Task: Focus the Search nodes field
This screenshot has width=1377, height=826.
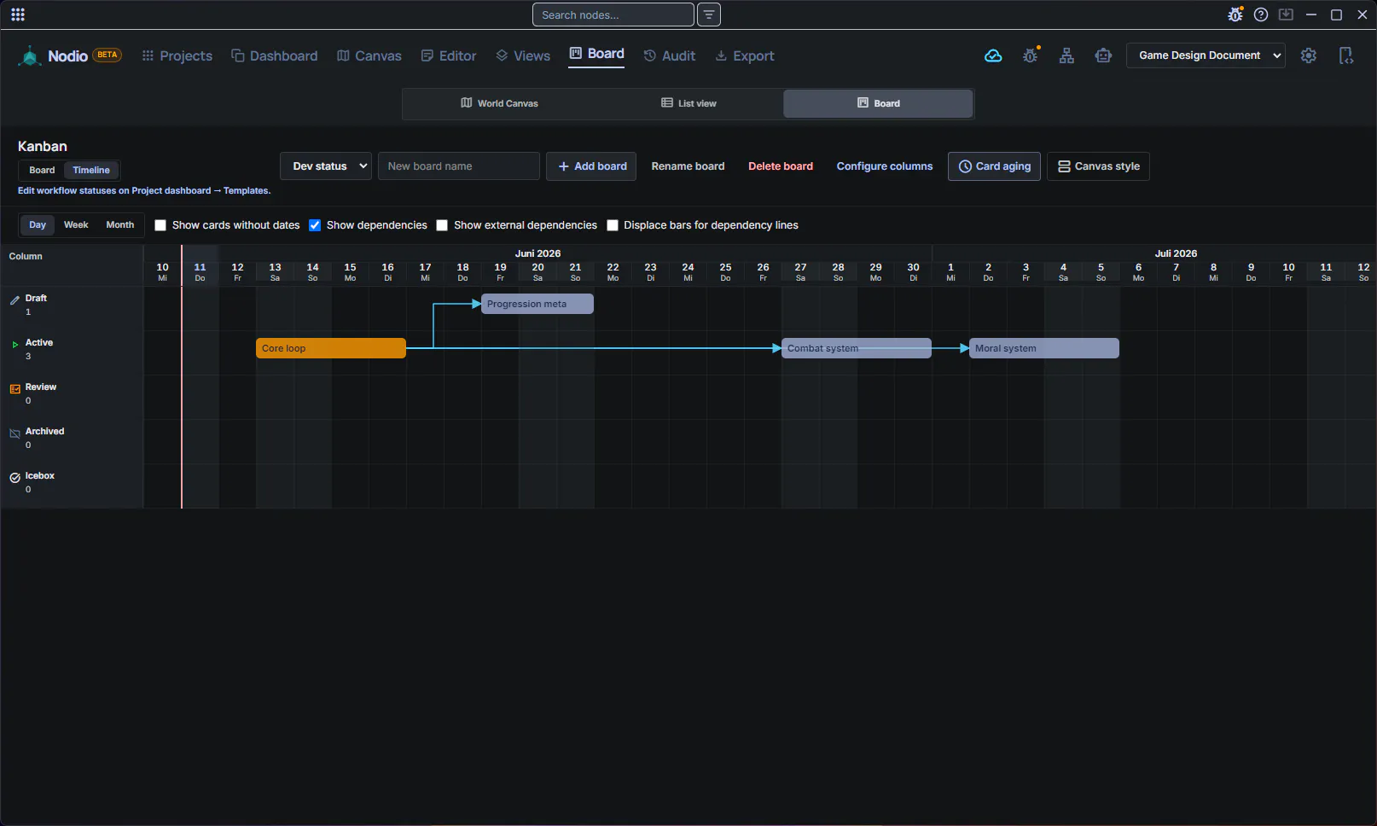Action: tap(613, 15)
